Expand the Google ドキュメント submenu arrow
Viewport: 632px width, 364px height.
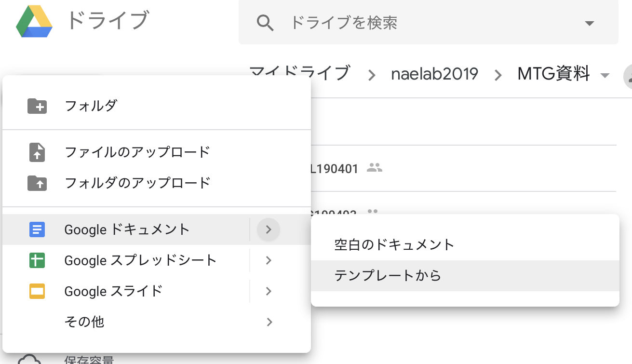(x=269, y=229)
